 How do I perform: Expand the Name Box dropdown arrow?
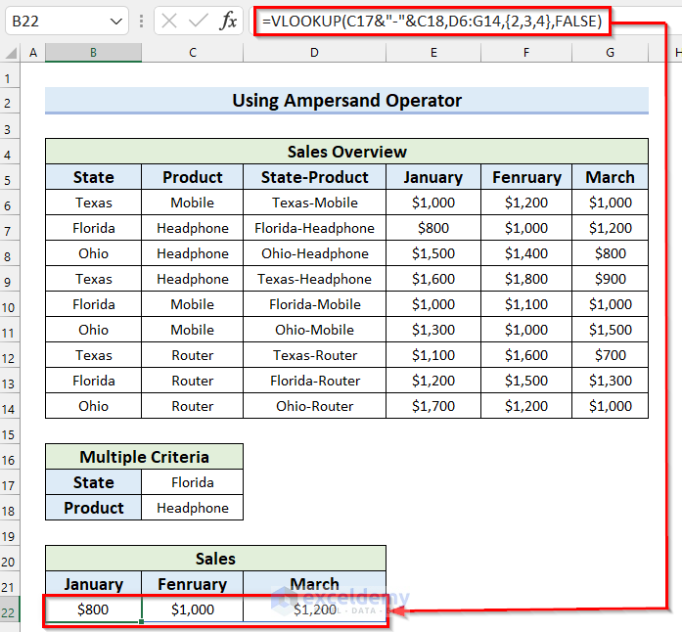pyautogui.click(x=116, y=21)
